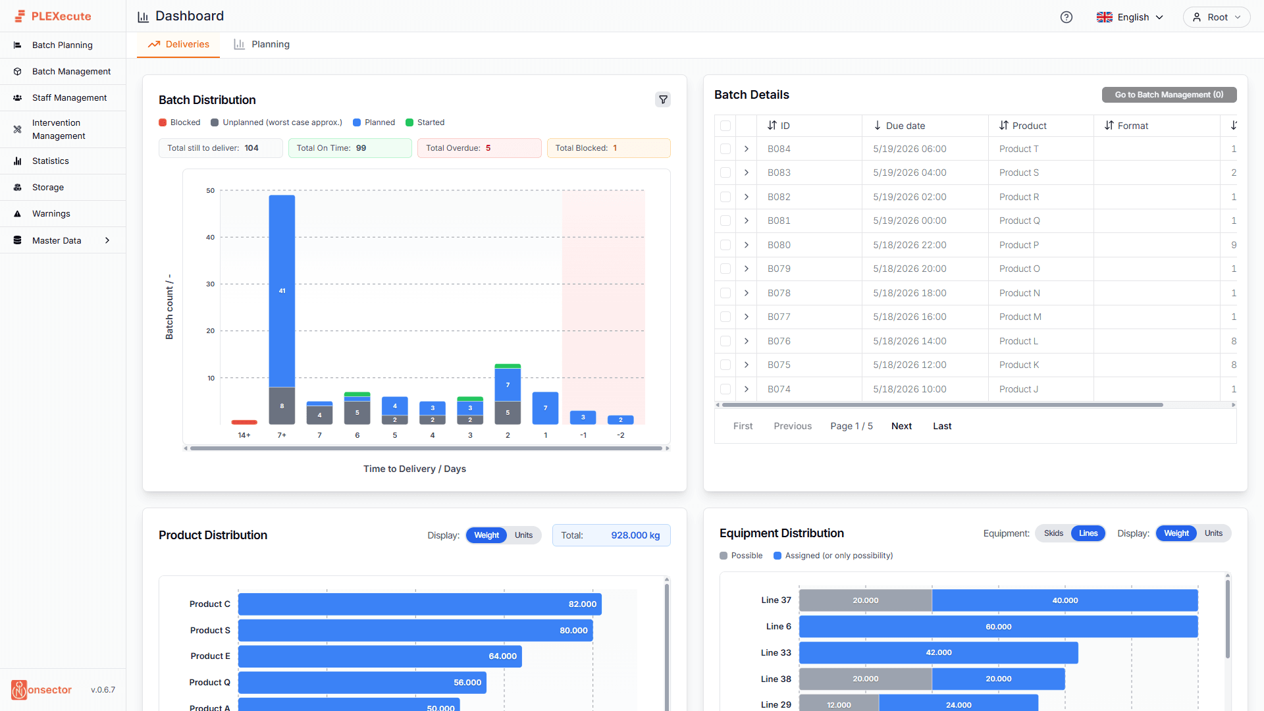This screenshot has height=711, width=1264.
Task: Click the Planning tab chart icon
Action: point(239,44)
